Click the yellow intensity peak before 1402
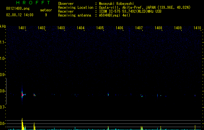Image resolution: width=204 pixels, height=130 pixels. tap(34, 126)
